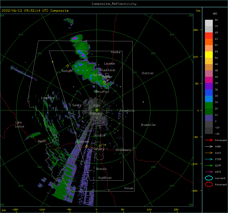Image resolution: width=228 pixels, height=213 pixels.
Task: Select the Calgary label
Action: 99,149
